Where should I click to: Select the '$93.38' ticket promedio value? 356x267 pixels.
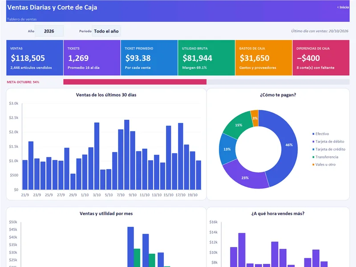[x=138, y=58]
